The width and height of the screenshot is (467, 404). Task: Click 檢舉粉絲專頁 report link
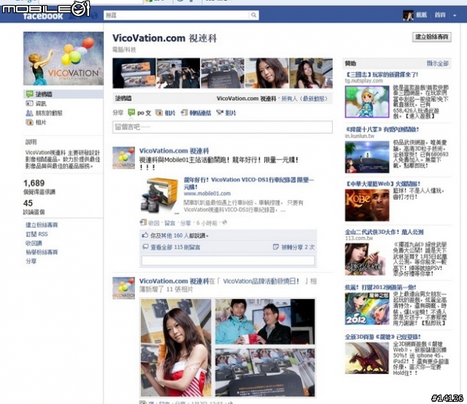pyautogui.click(x=42, y=252)
